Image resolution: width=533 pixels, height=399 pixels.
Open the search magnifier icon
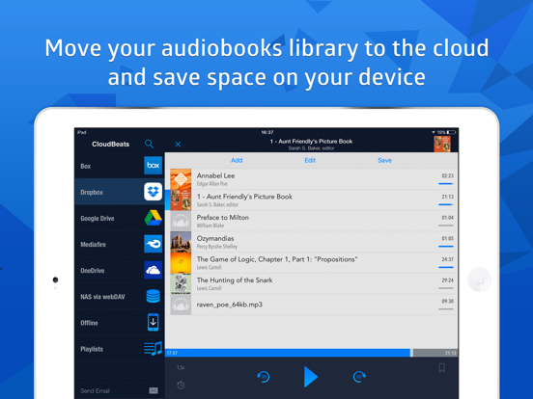[149, 144]
